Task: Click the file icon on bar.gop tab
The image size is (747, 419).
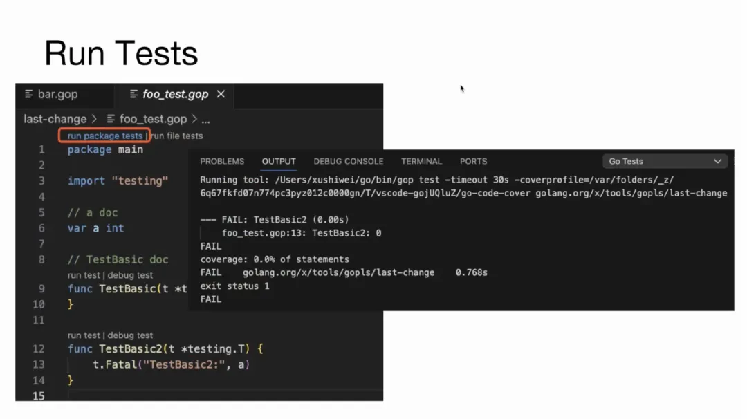Action: click(29, 94)
